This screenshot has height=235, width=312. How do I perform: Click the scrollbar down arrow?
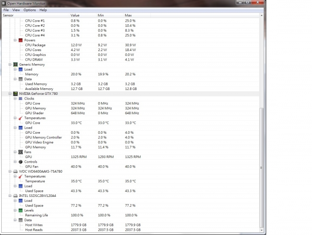[x=261, y=230]
